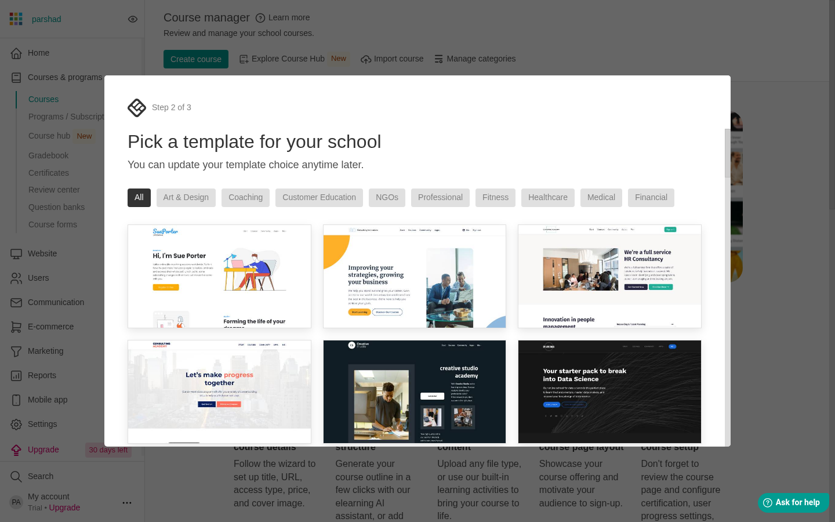Filter templates by Art & Design
The width and height of the screenshot is (835, 522).
[186, 198]
